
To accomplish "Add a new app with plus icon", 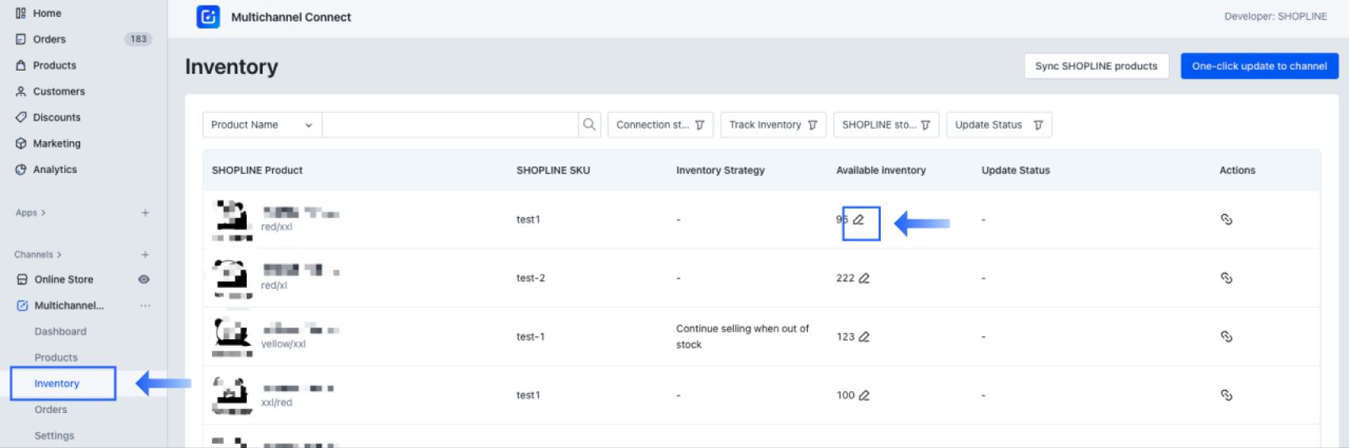I will pos(145,213).
